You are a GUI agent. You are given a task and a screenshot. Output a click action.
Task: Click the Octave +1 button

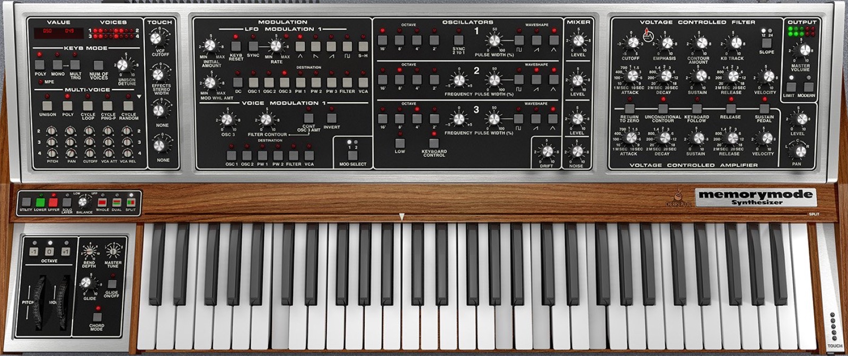(x=65, y=252)
